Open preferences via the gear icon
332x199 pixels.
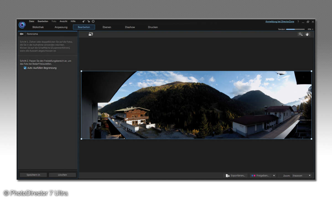93,21
